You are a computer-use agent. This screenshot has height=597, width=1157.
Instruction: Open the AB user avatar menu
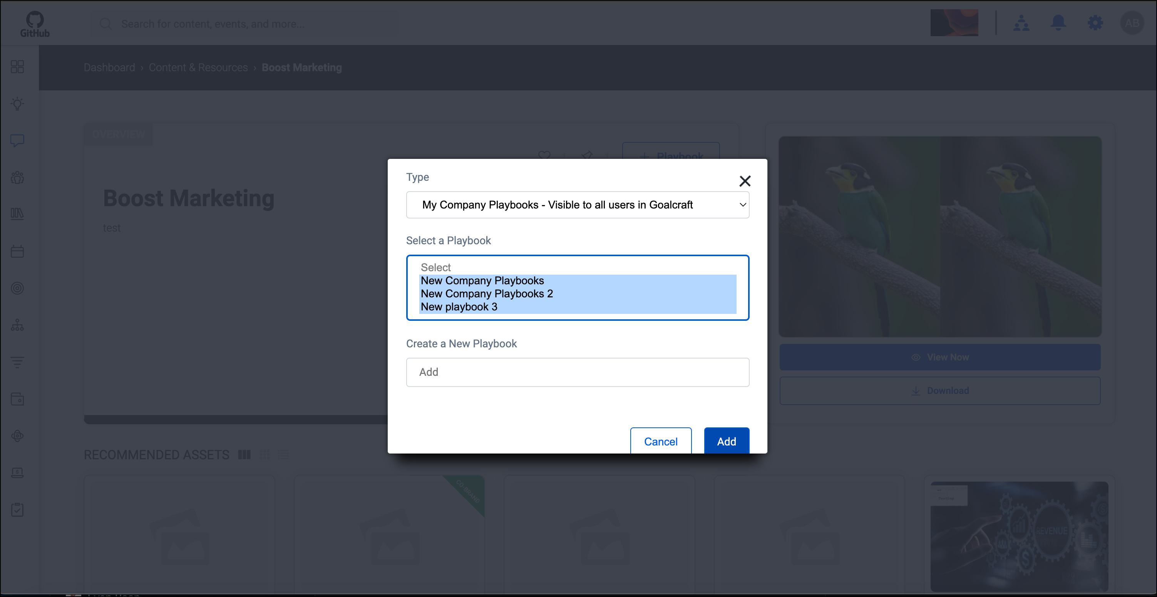pos(1132,23)
